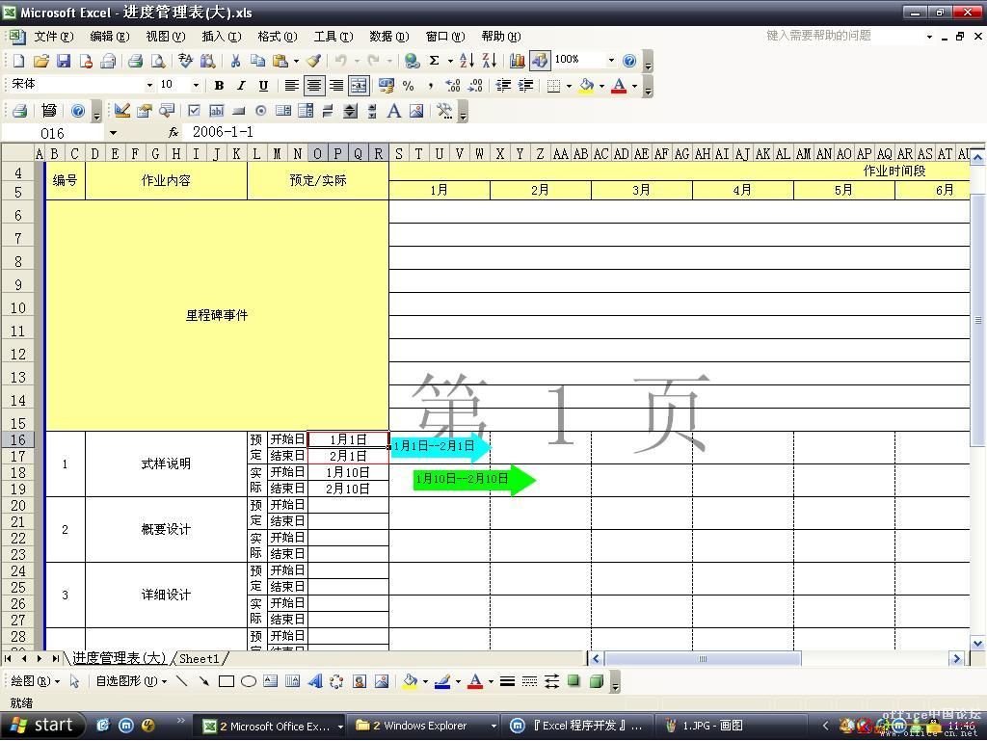Pick the Format Painter brush
Screen dimensions: 987x741
[313, 61]
